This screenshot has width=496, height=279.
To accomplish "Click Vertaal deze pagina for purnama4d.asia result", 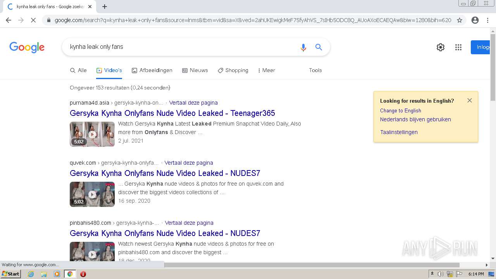I will [x=193, y=103].
